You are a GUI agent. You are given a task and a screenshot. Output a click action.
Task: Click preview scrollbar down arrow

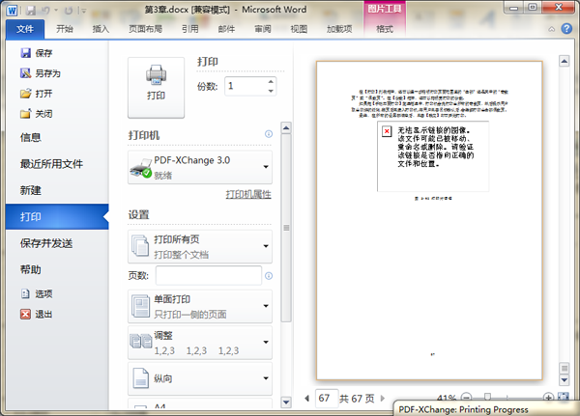[x=565, y=379]
